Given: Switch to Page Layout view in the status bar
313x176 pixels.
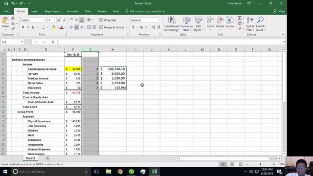Looking at the screenshot, I should click(232, 164).
